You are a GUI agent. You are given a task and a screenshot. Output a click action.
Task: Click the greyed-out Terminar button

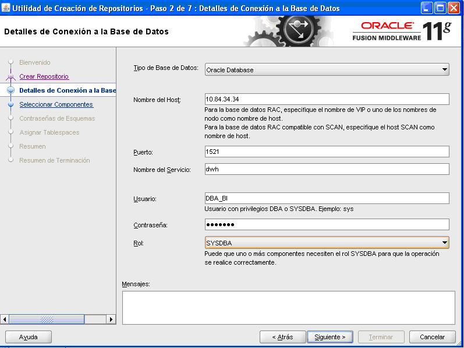381,337
